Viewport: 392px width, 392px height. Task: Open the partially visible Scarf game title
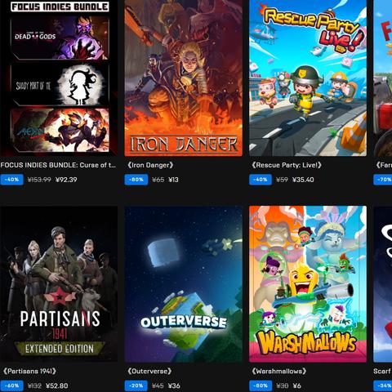[383, 371]
